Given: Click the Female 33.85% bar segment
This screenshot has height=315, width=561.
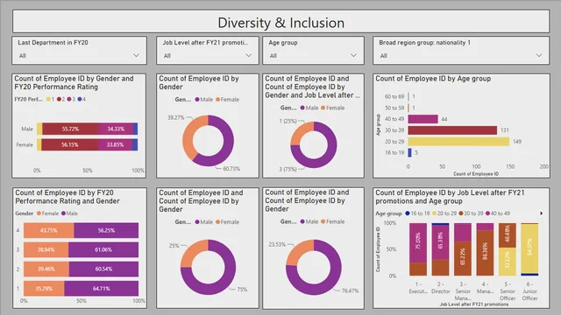Looking at the screenshot, I should point(115,144).
